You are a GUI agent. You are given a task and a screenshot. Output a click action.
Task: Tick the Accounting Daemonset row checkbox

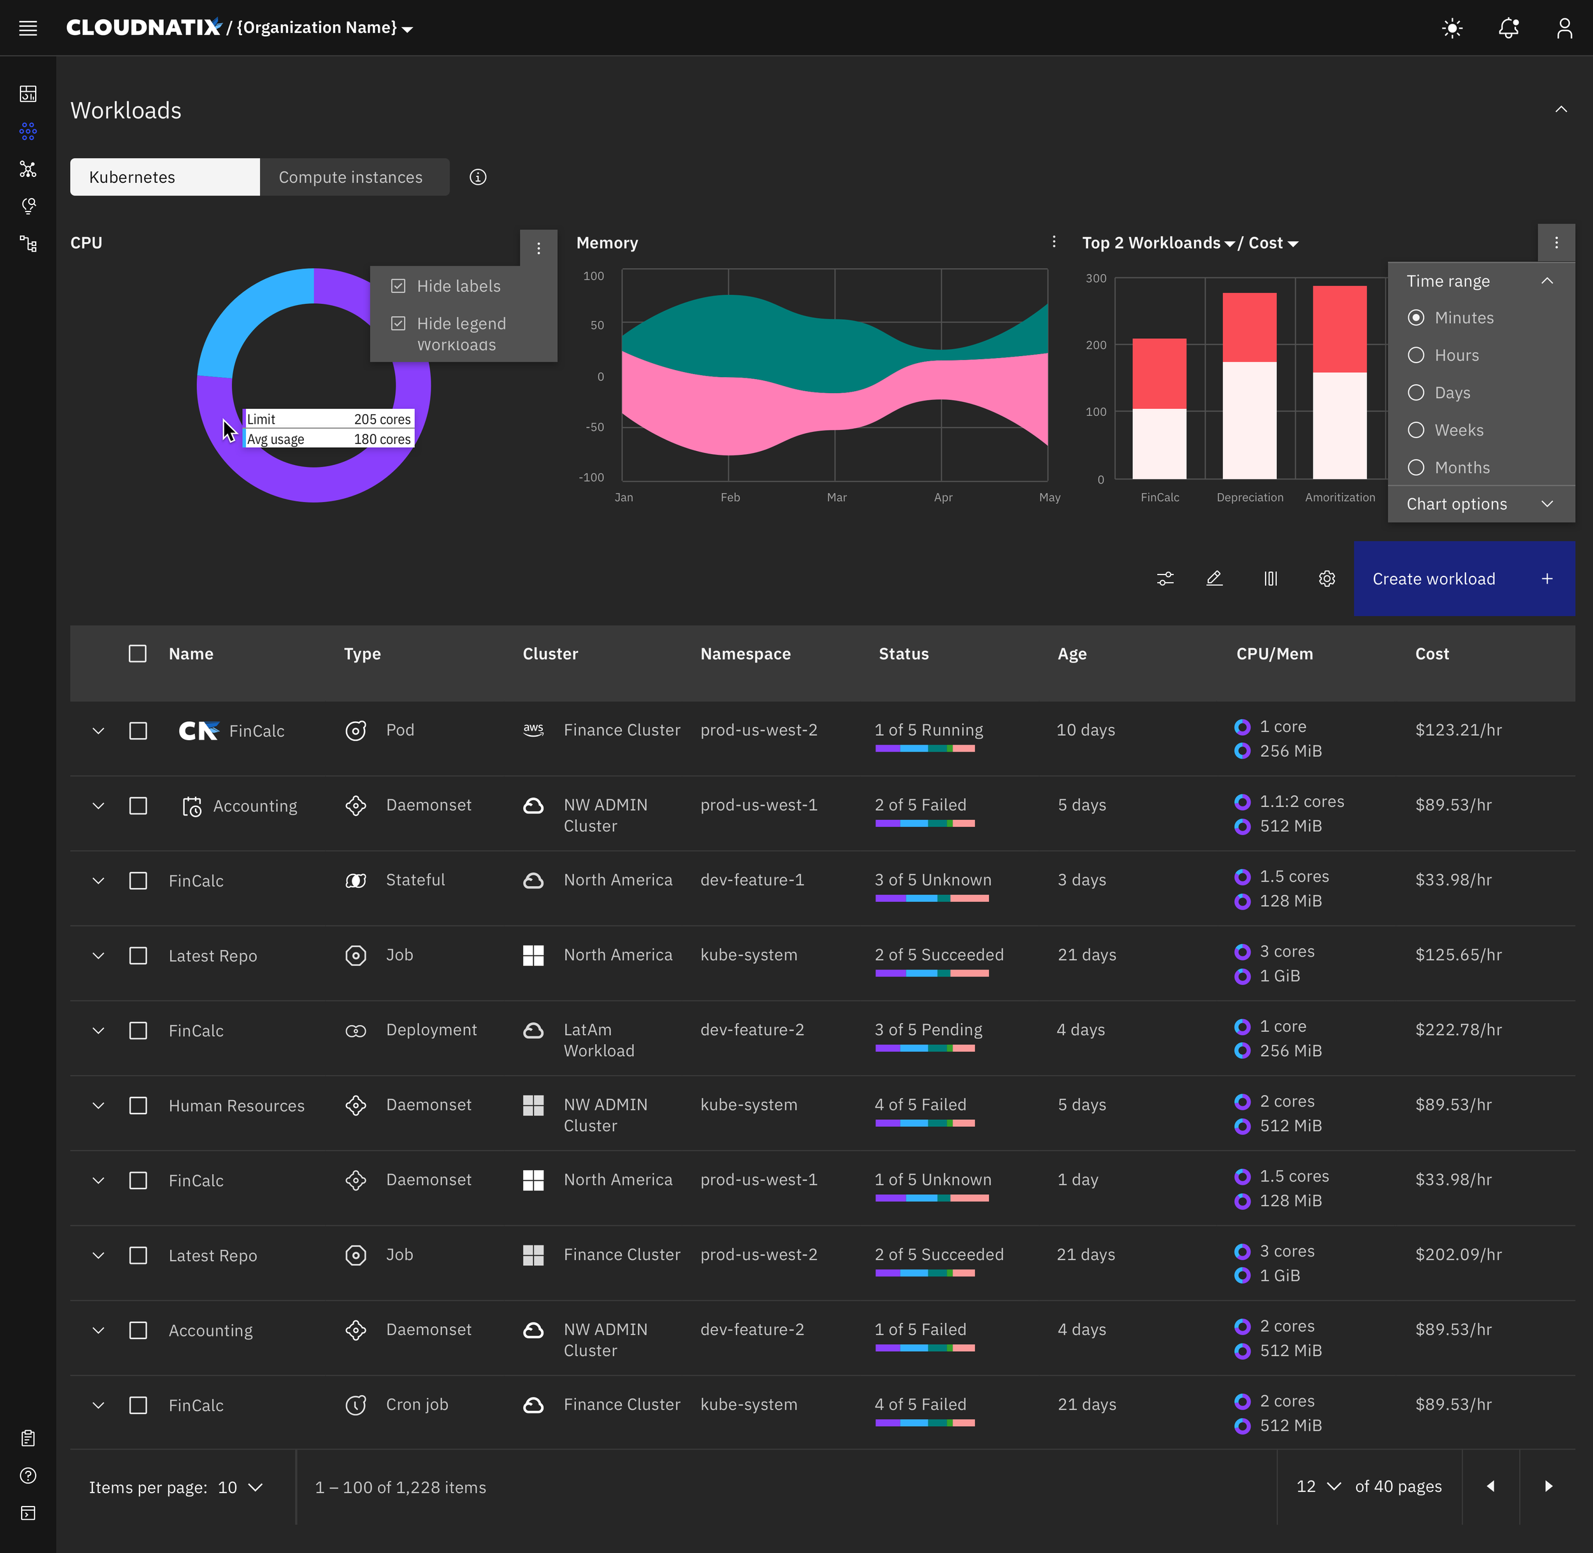pyautogui.click(x=138, y=806)
